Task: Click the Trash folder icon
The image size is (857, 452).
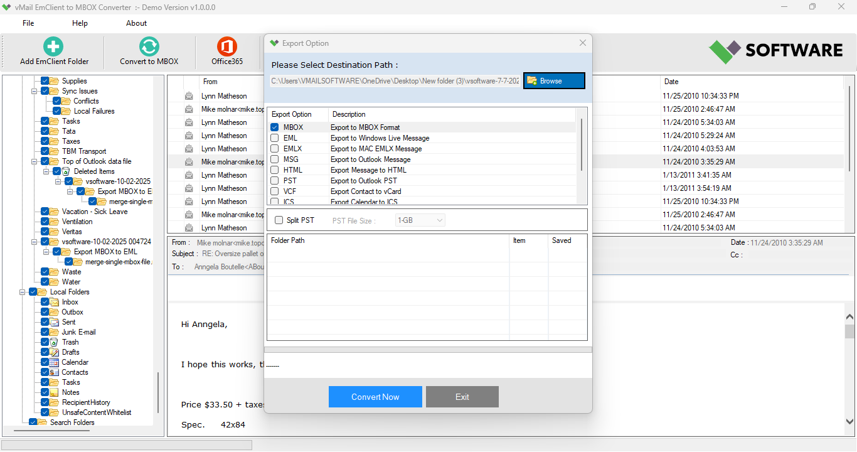Action: 55,342
